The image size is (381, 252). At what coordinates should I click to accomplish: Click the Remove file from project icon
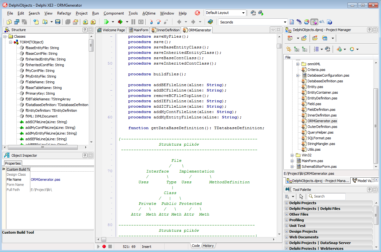(93, 22)
